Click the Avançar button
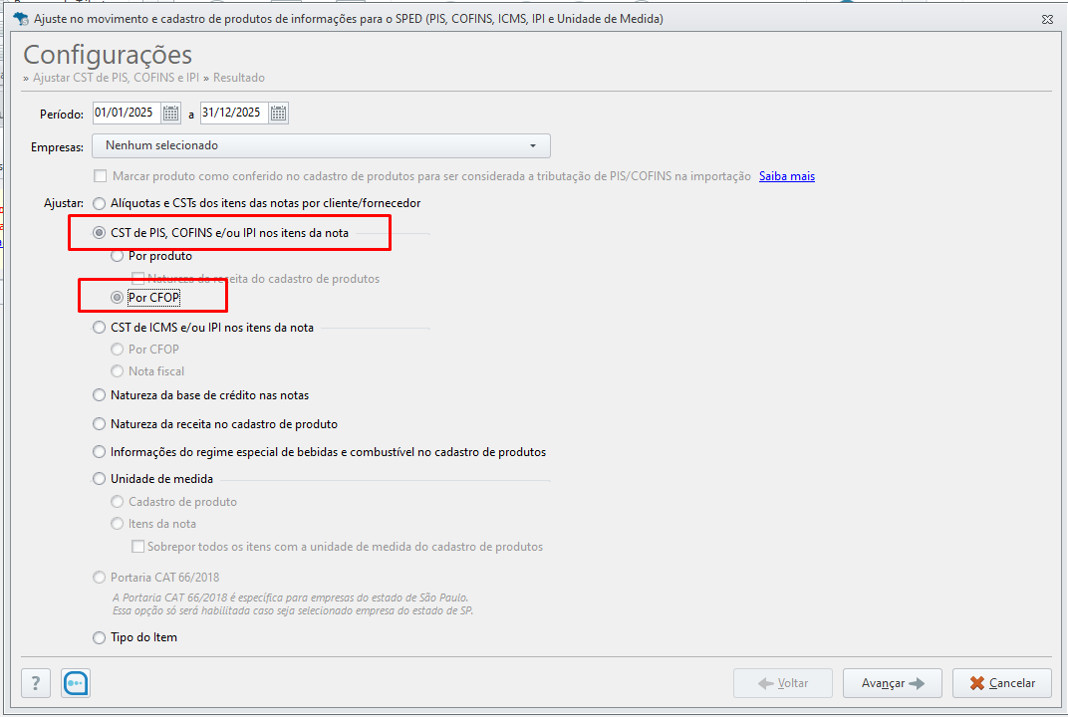The width and height of the screenshot is (1068, 717). [x=893, y=683]
